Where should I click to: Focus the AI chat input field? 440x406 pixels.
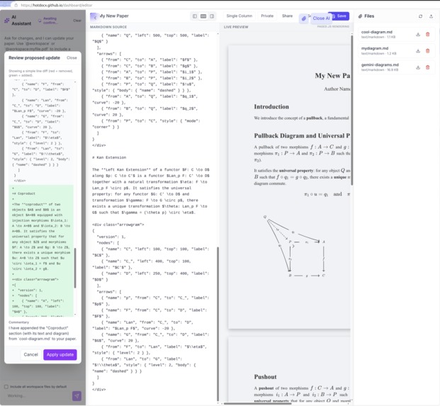(38, 396)
